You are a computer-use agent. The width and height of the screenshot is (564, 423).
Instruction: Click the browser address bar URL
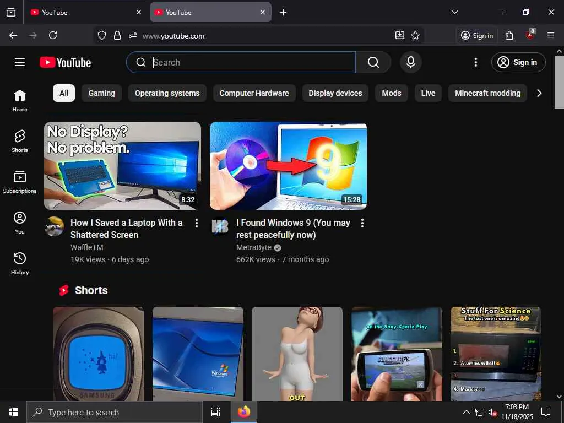pyautogui.click(x=173, y=36)
